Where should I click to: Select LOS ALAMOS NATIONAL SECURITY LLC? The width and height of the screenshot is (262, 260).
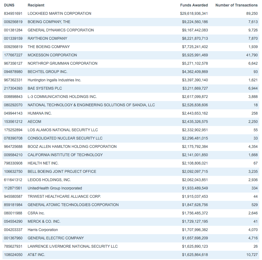pyautogui.click(x=63, y=130)
